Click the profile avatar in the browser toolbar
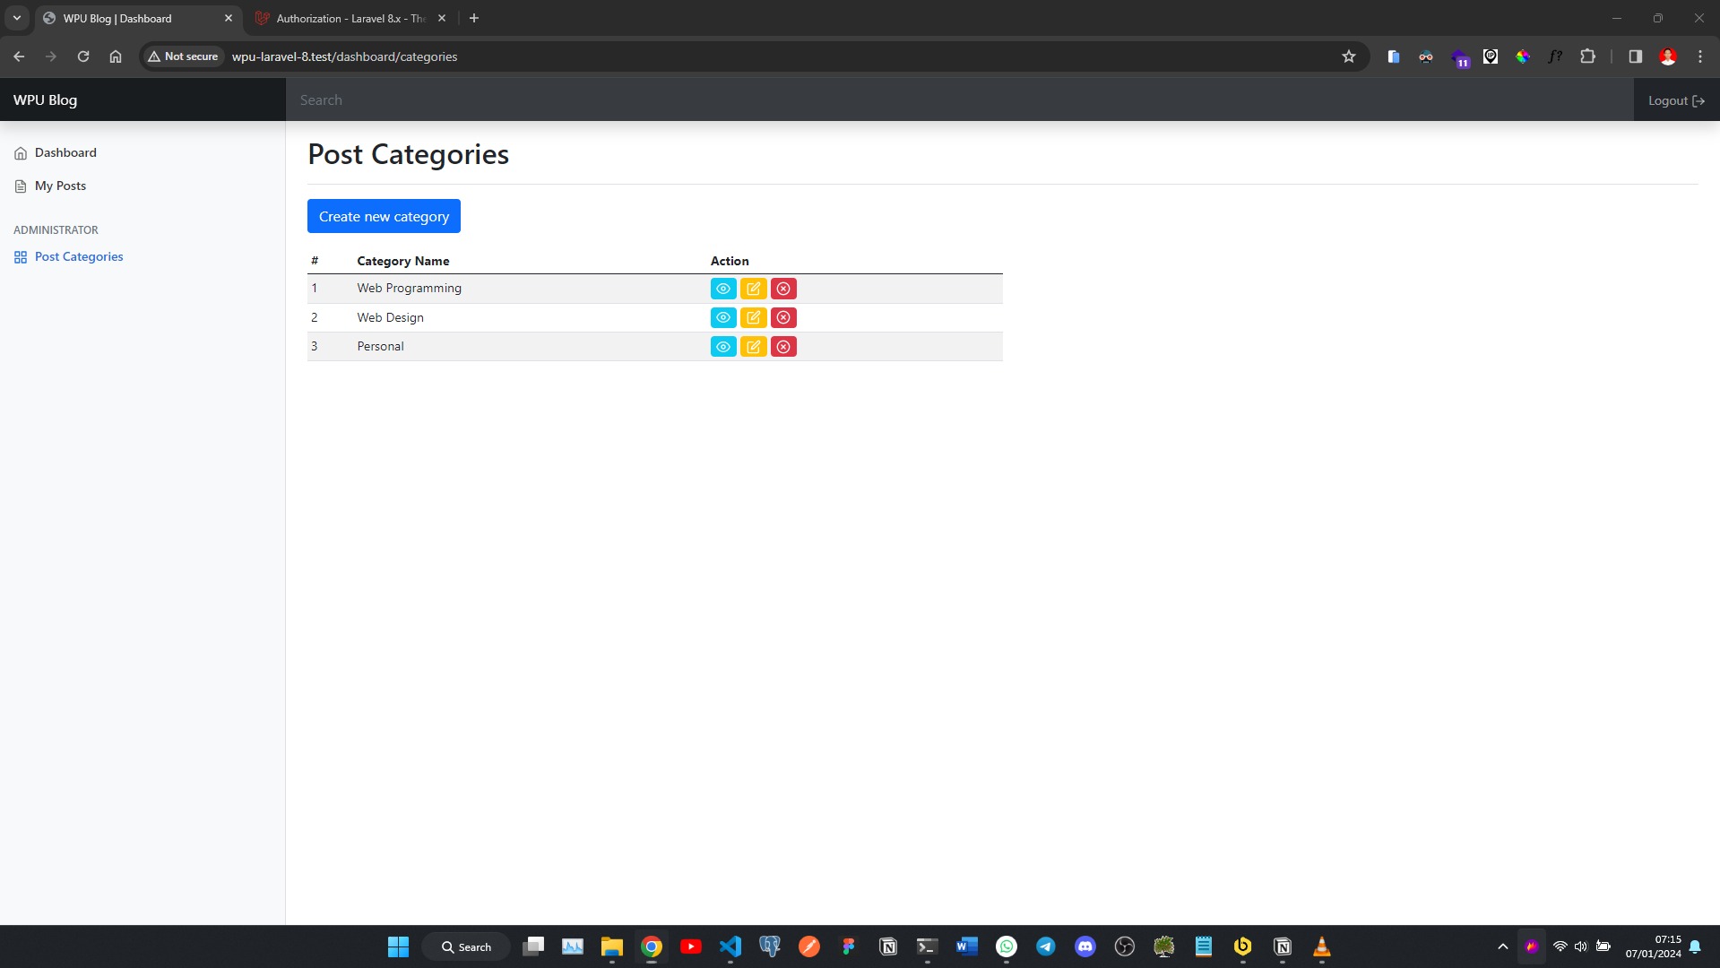The height and width of the screenshot is (968, 1720). pyautogui.click(x=1667, y=56)
